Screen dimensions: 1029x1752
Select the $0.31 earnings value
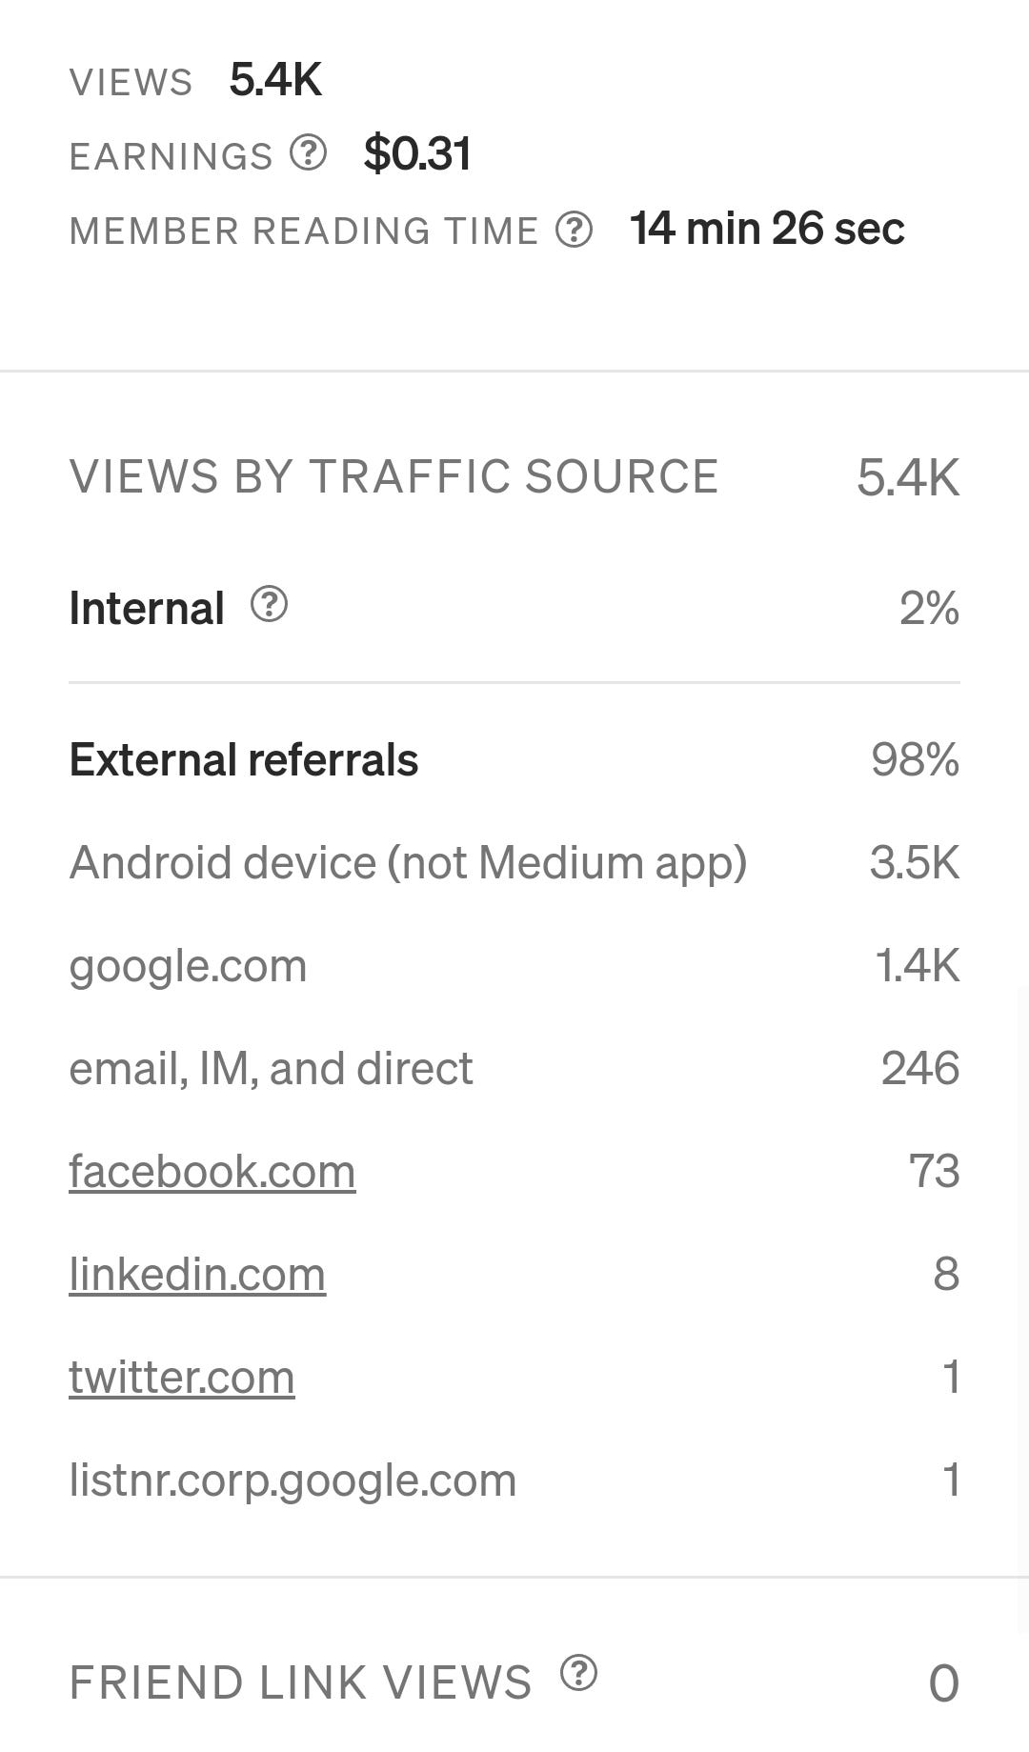click(x=416, y=152)
